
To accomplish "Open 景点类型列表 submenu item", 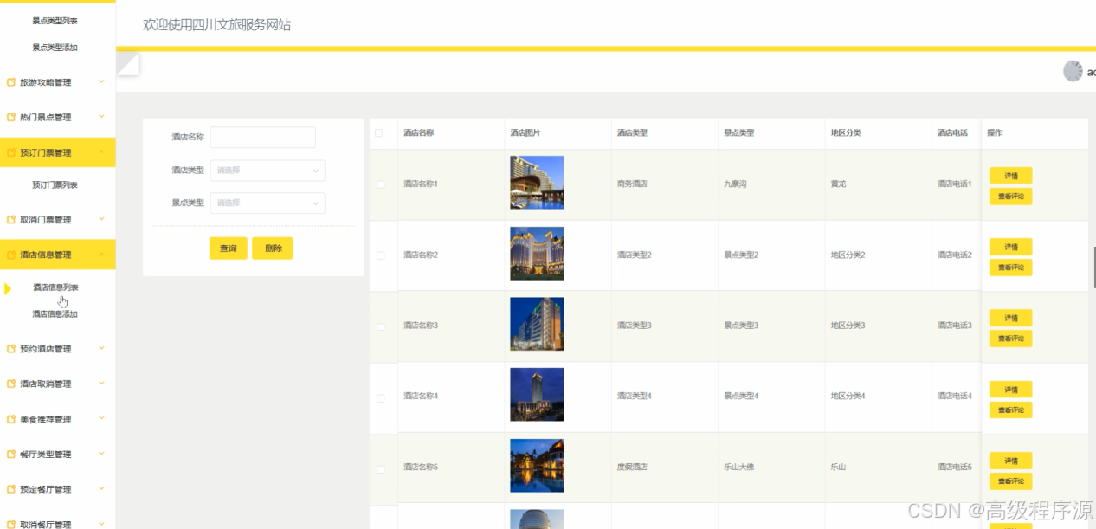I will [x=55, y=21].
